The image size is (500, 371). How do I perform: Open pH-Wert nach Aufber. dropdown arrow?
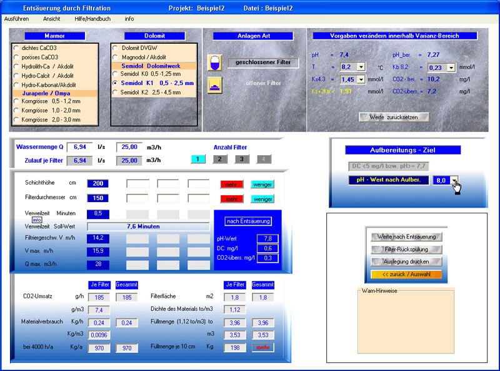click(454, 180)
